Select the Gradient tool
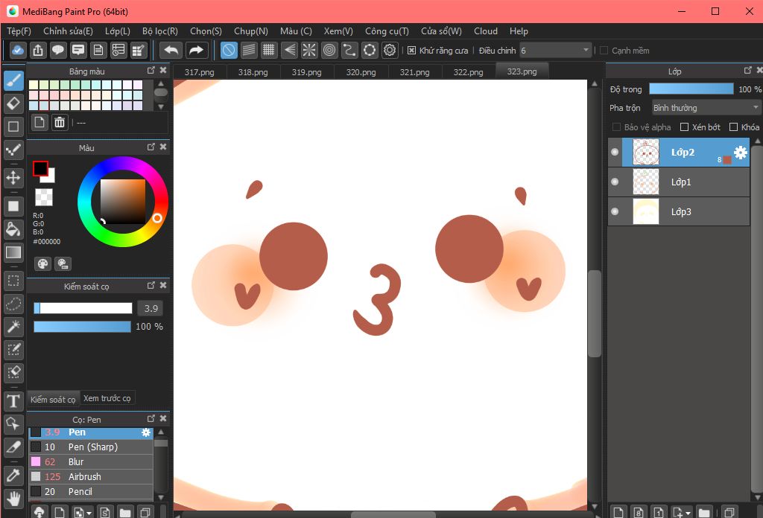This screenshot has height=518, width=763. pyautogui.click(x=13, y=252)
